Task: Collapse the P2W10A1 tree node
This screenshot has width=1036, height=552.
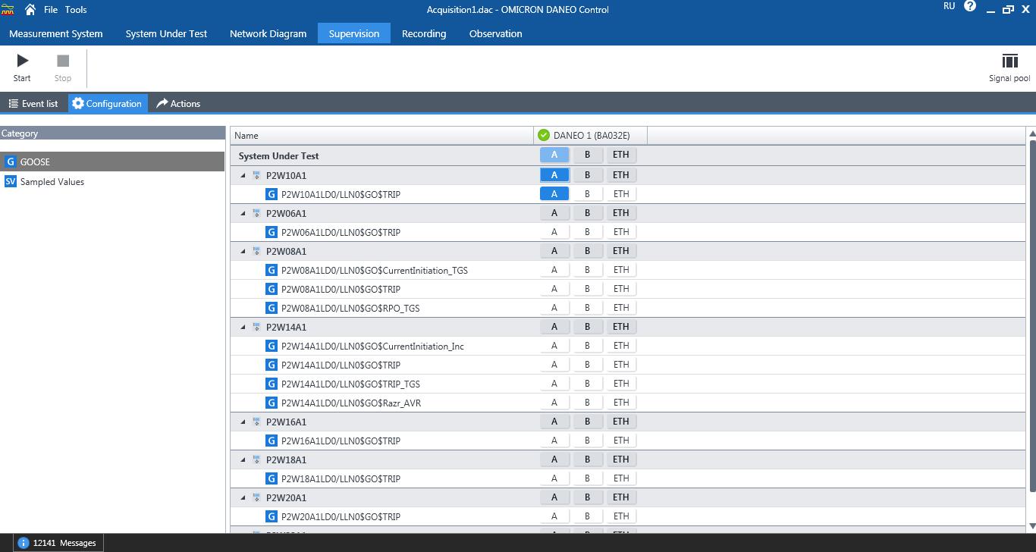Action: [243, 175]
